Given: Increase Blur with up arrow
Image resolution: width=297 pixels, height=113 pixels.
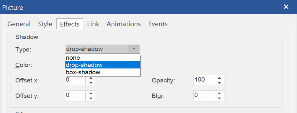Looking at the screenshot, I should click(219, 94).
